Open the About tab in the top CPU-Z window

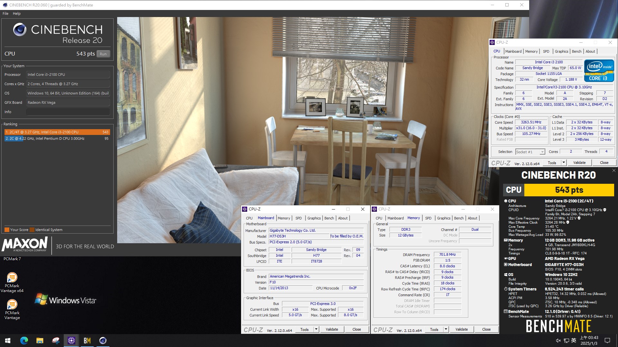(590, 51)
